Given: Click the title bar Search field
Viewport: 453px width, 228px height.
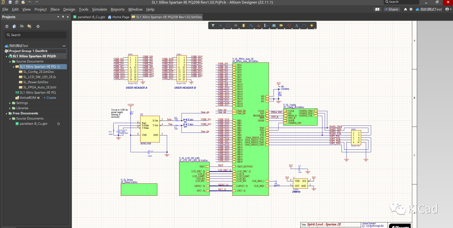Looking at the screenshot, I should (401, 2).
